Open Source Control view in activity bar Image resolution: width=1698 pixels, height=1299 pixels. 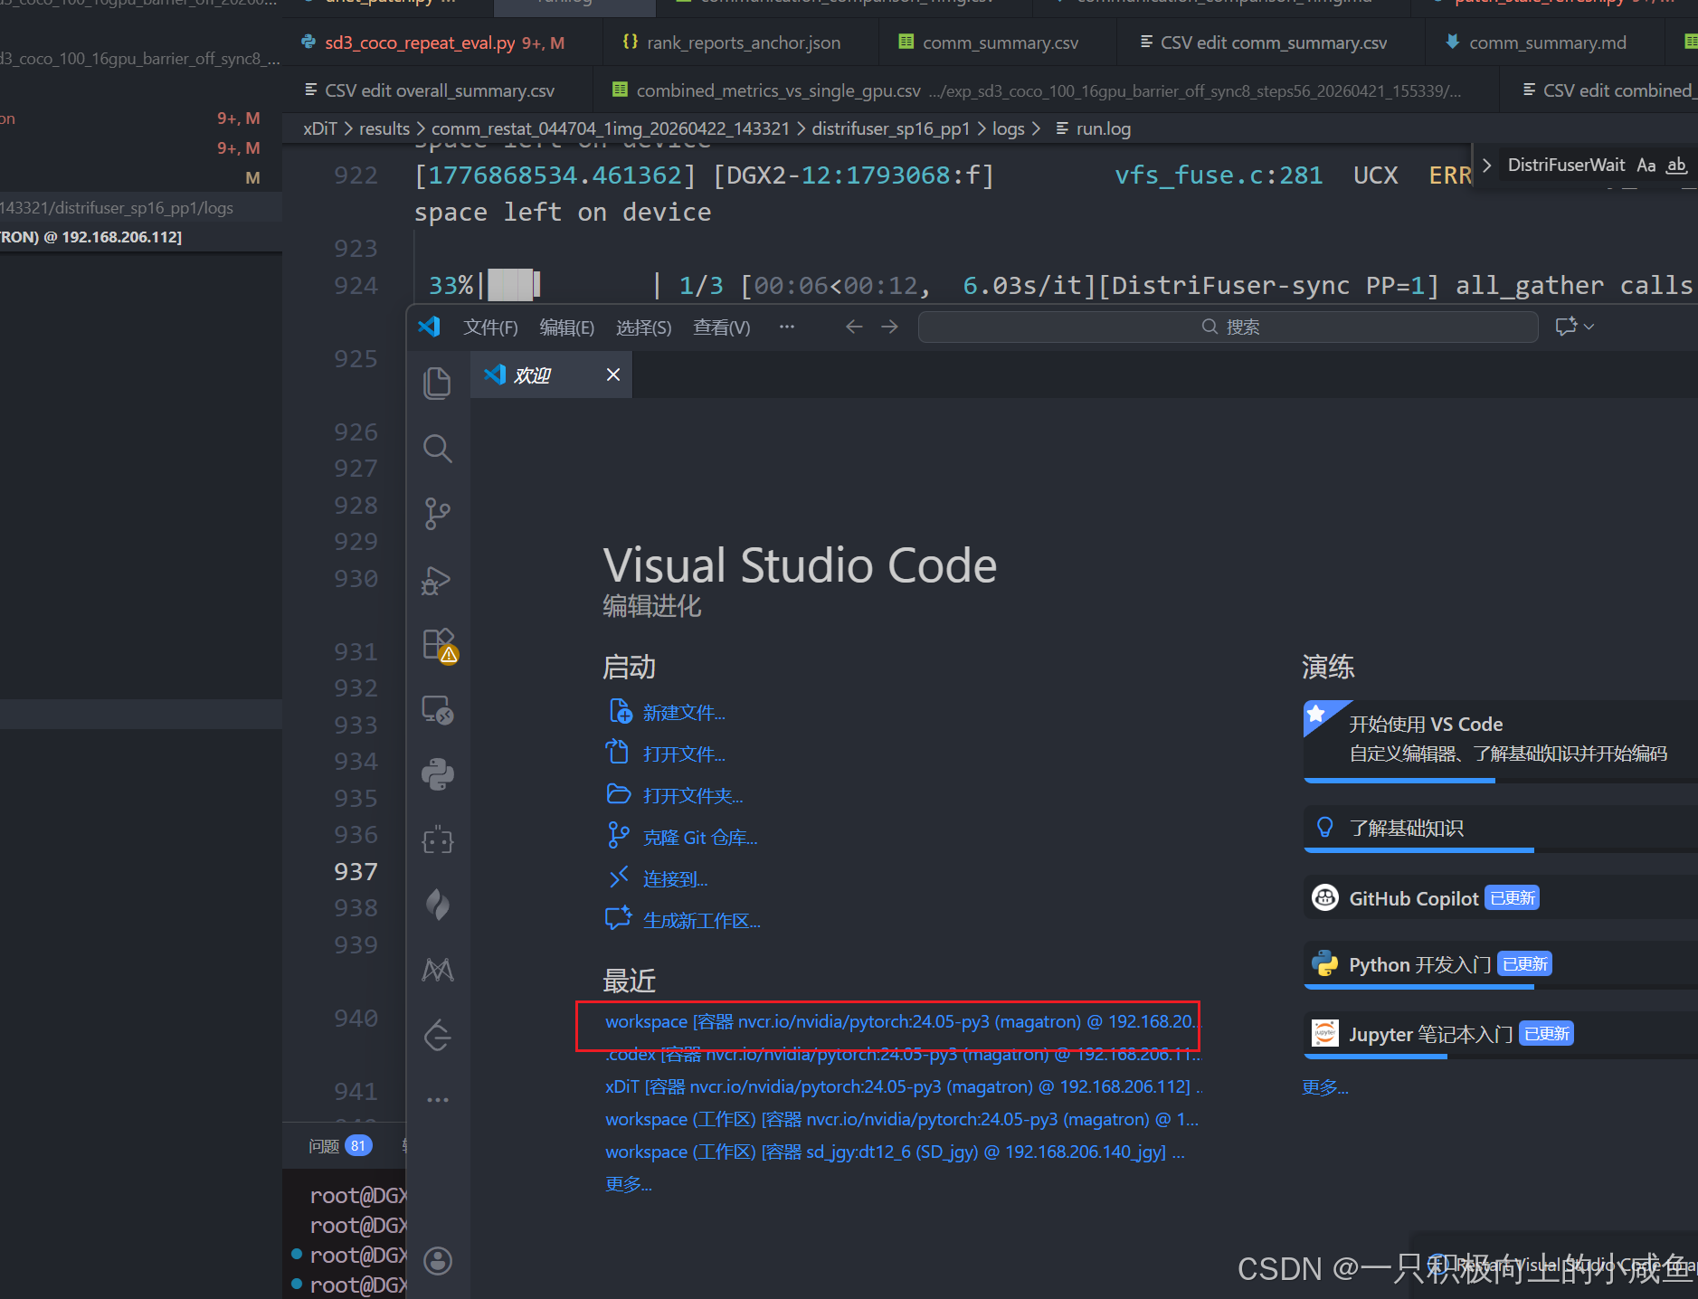click(438, 513)
